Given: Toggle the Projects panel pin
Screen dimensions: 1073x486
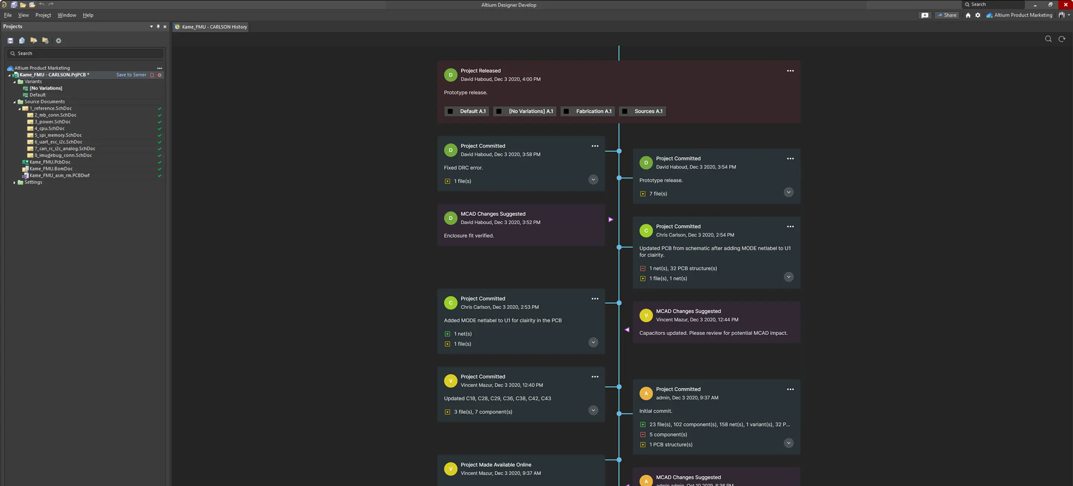Looking at the screenshot, I should click(158, 26).
